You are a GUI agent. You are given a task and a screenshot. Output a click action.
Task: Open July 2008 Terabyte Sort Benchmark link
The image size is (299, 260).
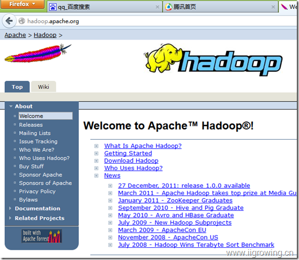coord(196,244)
